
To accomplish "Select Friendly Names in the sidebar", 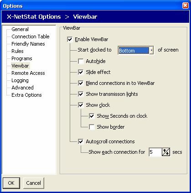I will (x=28, y=44).
